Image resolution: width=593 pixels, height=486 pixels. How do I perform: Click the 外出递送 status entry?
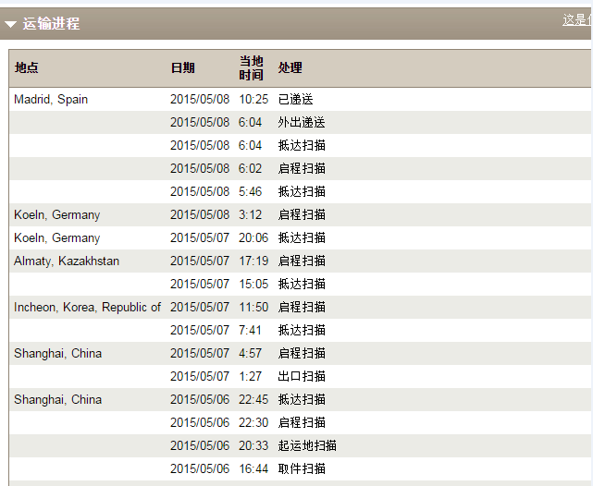pos(302,123)
